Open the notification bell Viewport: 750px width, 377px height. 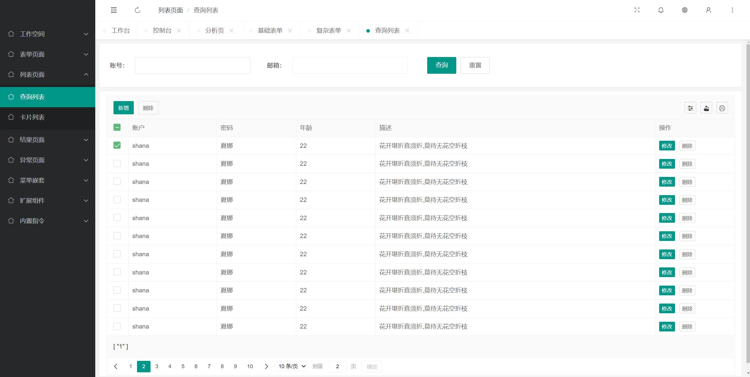tap(661, 10)
